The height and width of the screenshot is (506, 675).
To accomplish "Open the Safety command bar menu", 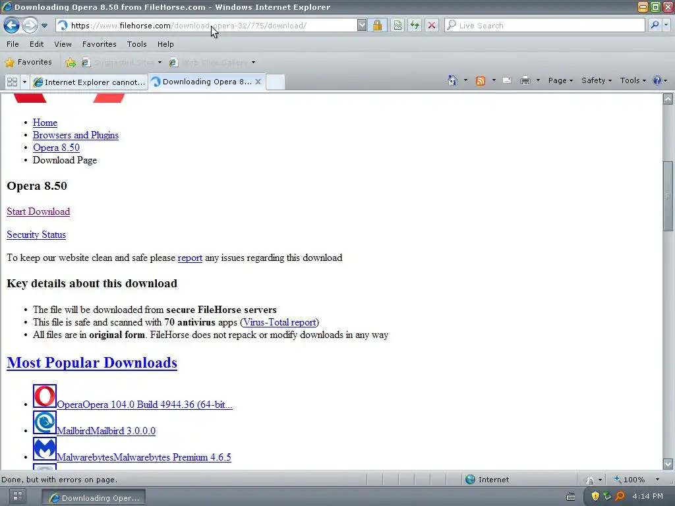I will 596,80.
